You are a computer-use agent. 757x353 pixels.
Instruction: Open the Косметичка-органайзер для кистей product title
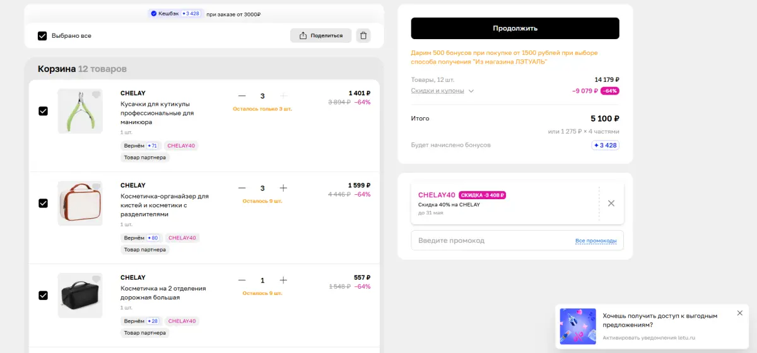click(165, 205)
